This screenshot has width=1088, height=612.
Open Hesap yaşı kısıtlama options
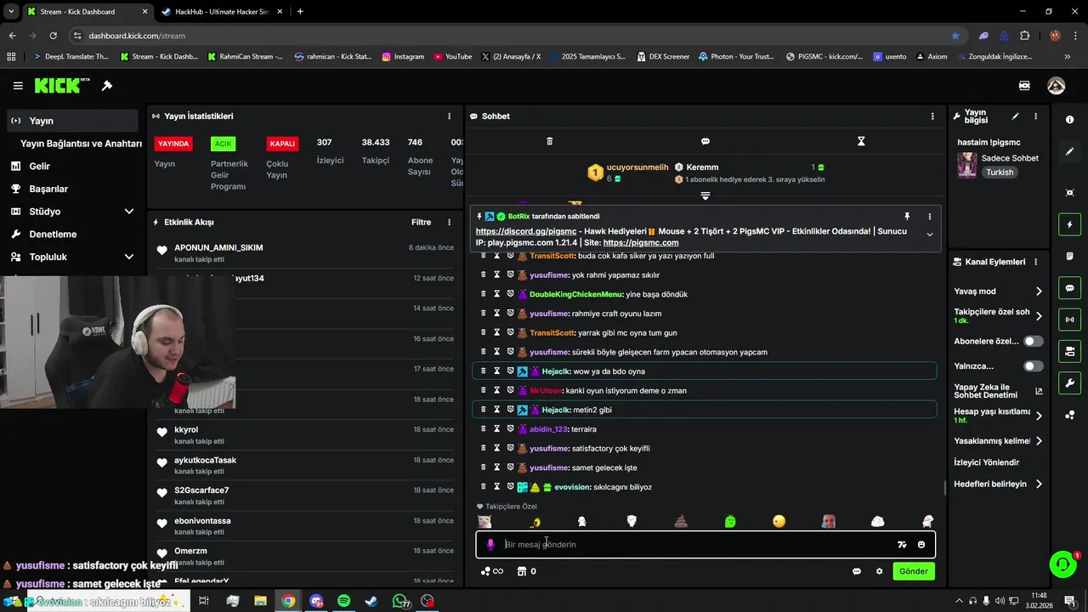click(x=1039, y=416)
